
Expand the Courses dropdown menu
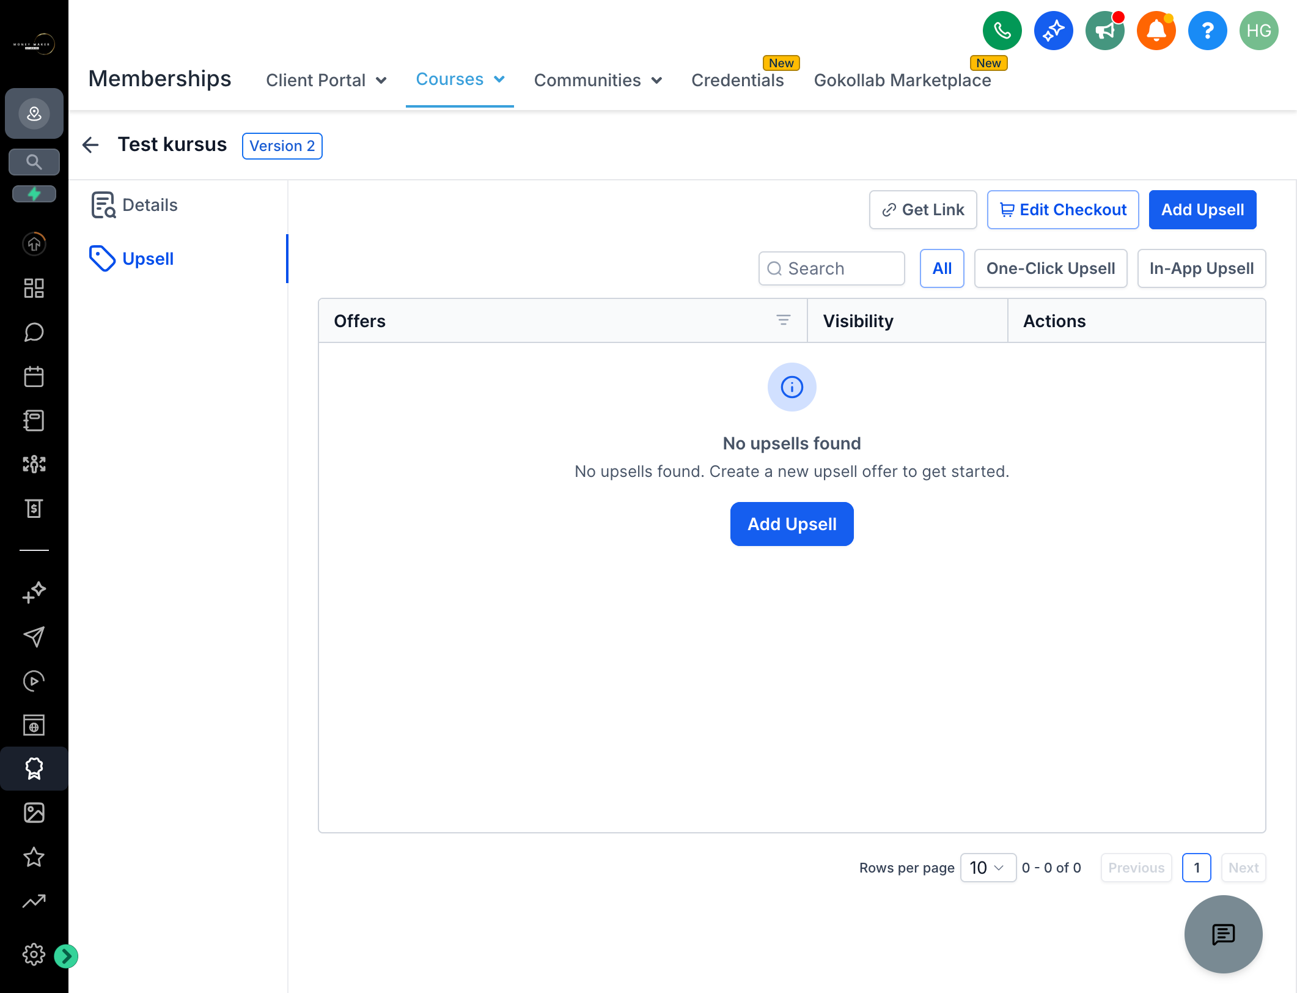[460, 79]
